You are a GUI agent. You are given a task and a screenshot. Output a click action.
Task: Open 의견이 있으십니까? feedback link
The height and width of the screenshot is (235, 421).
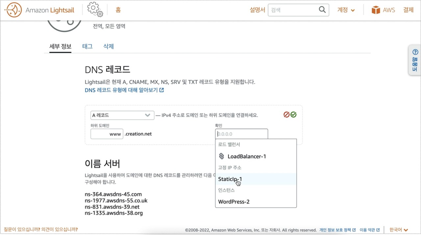[60, 229]
